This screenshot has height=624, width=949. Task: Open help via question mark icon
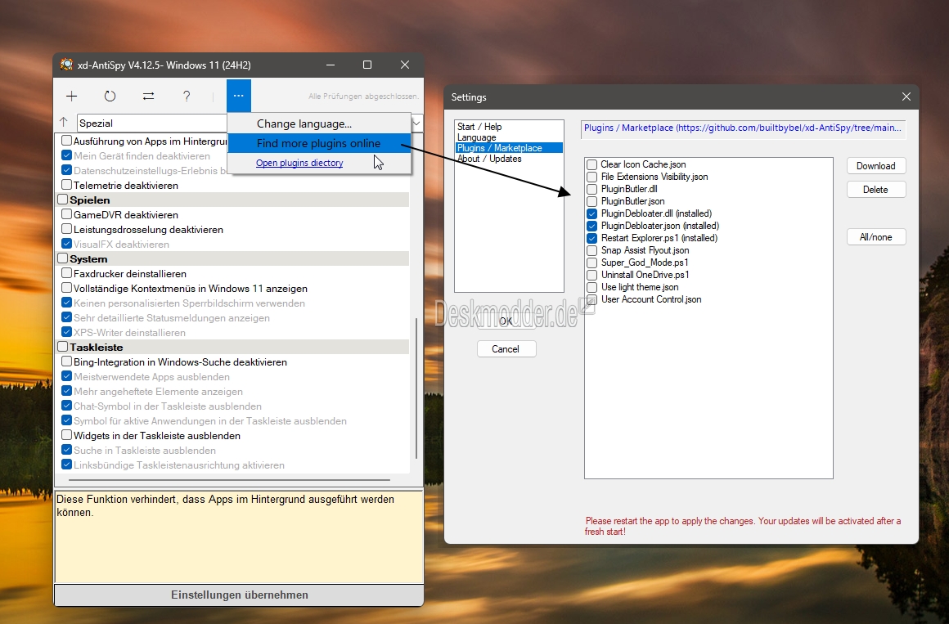[x=187, y=96]
